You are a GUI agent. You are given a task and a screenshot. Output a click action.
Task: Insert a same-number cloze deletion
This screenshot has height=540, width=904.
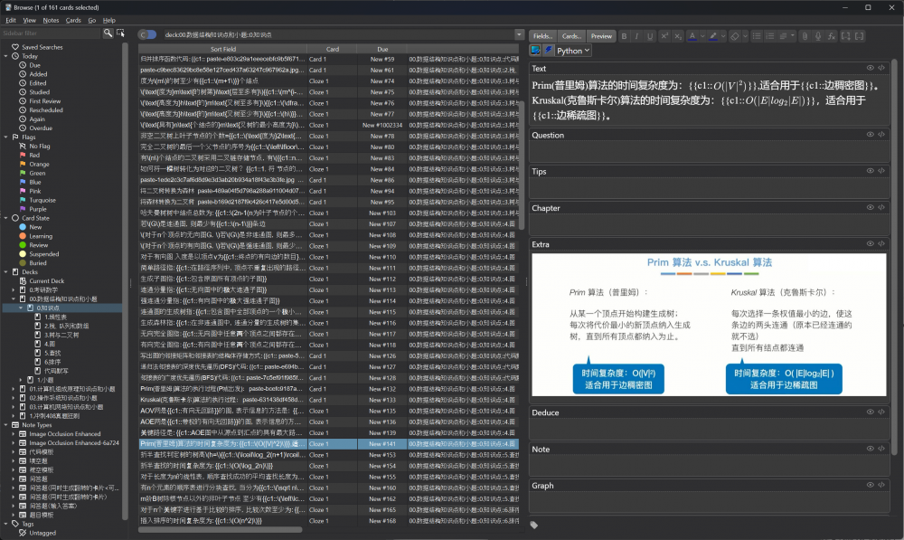860,36
